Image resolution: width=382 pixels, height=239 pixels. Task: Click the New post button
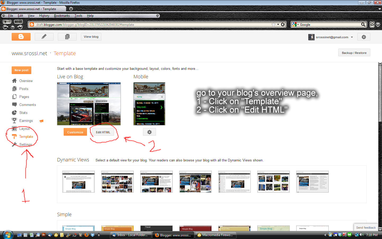click(21, 70)
